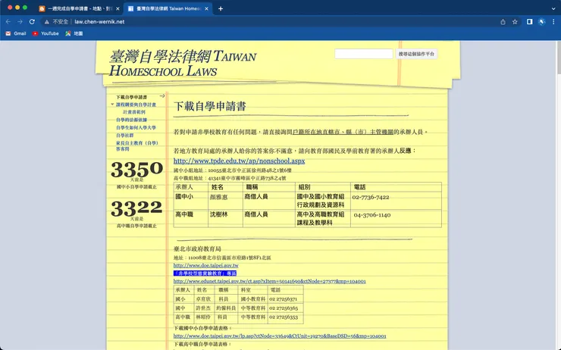561x350 pixels.
Task: Click the phone number 02 27256353
Action: tap(284, 317)
